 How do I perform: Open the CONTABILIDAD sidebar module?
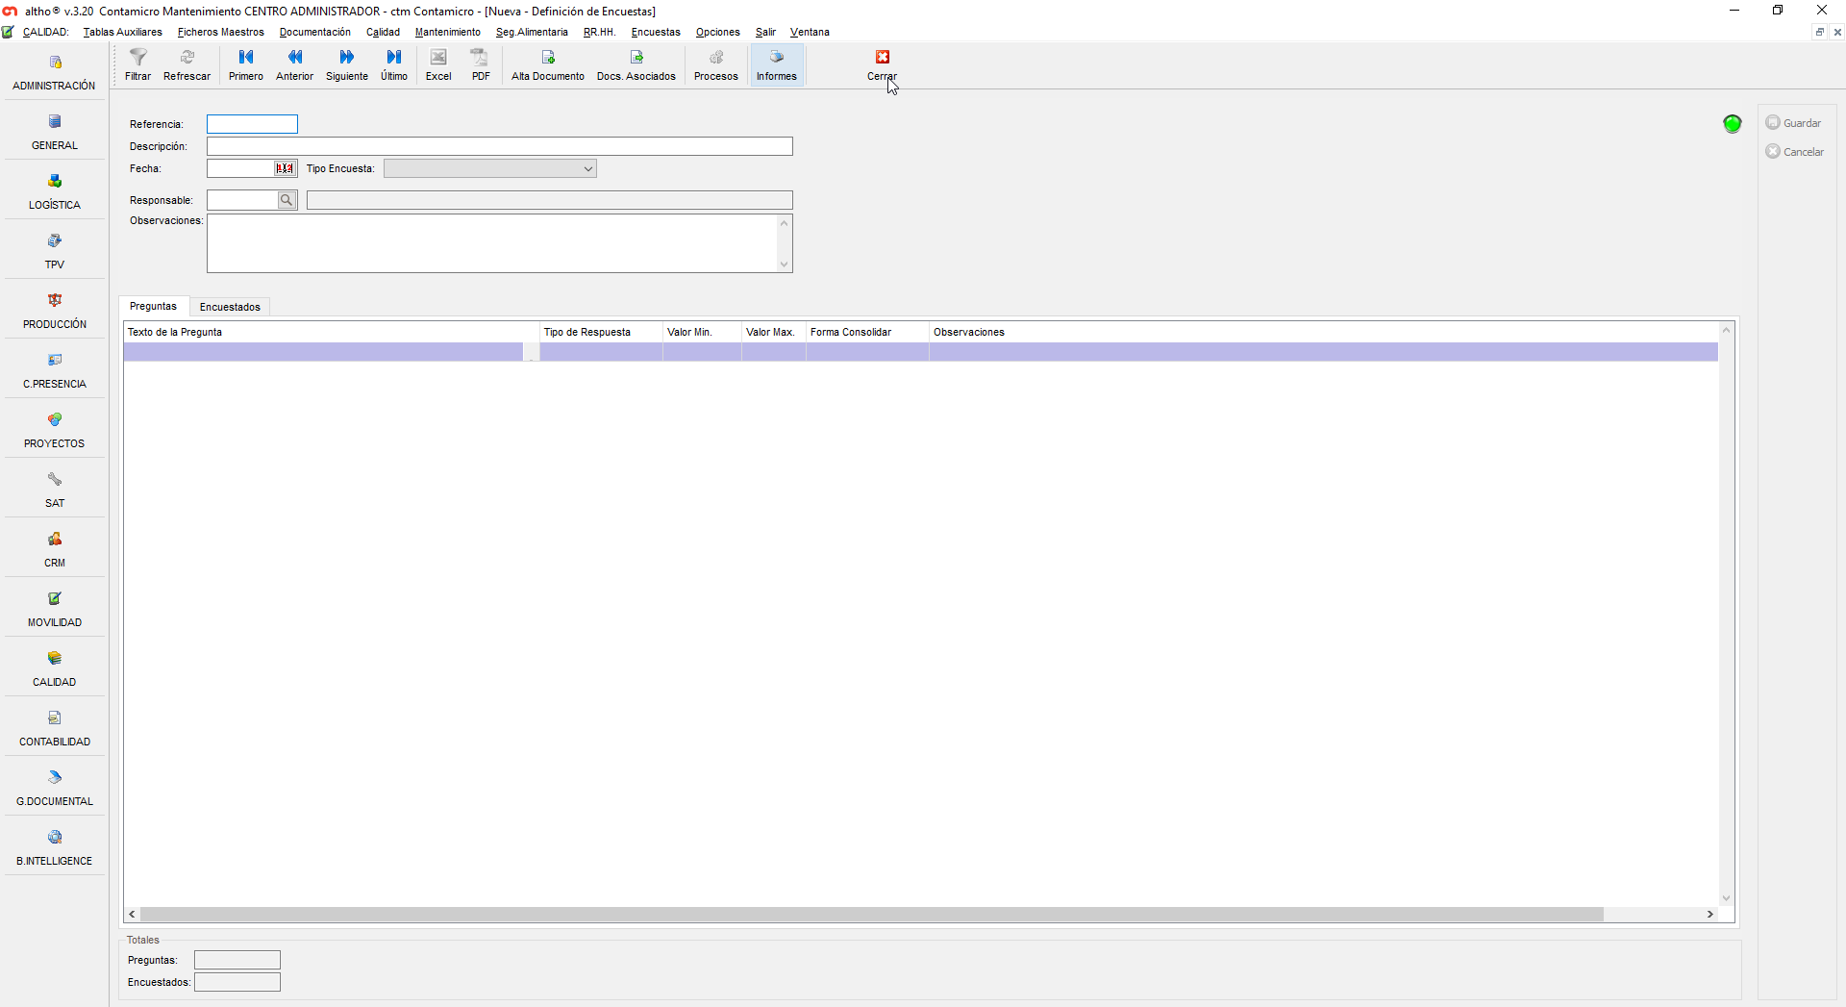(55, 728)
